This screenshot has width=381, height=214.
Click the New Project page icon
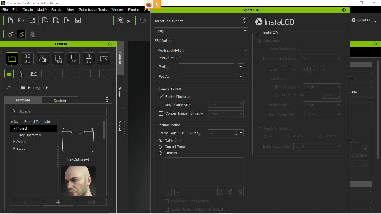10,20
